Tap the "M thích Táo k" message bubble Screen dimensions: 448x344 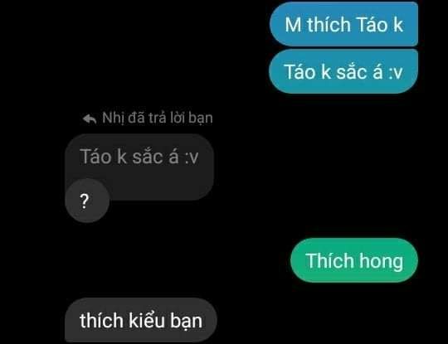tap(343, 24)
